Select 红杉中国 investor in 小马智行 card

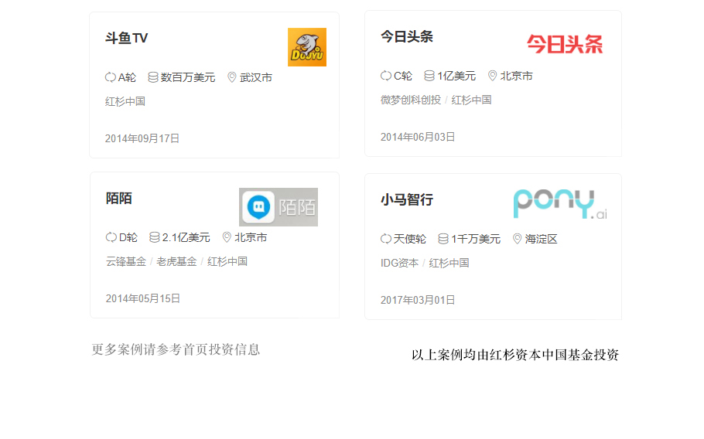(449, 263)
